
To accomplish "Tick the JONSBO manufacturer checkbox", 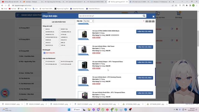I will (60, 37).
